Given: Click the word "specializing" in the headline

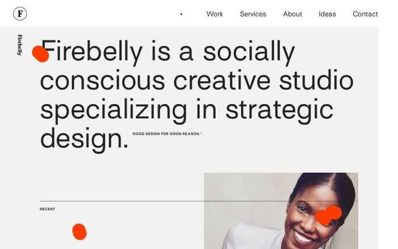Looking at the screenshot, I should coord(113,110).
